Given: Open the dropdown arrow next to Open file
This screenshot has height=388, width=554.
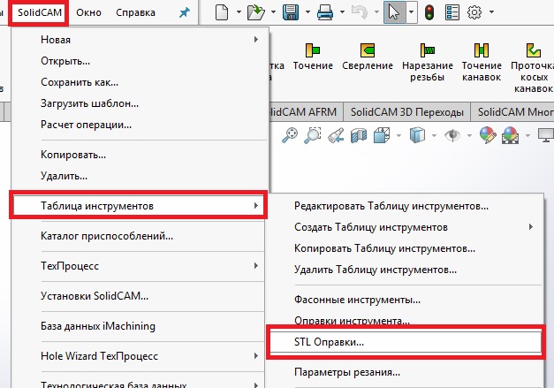Looking at the screenshot, I should [x=273, y=12].
